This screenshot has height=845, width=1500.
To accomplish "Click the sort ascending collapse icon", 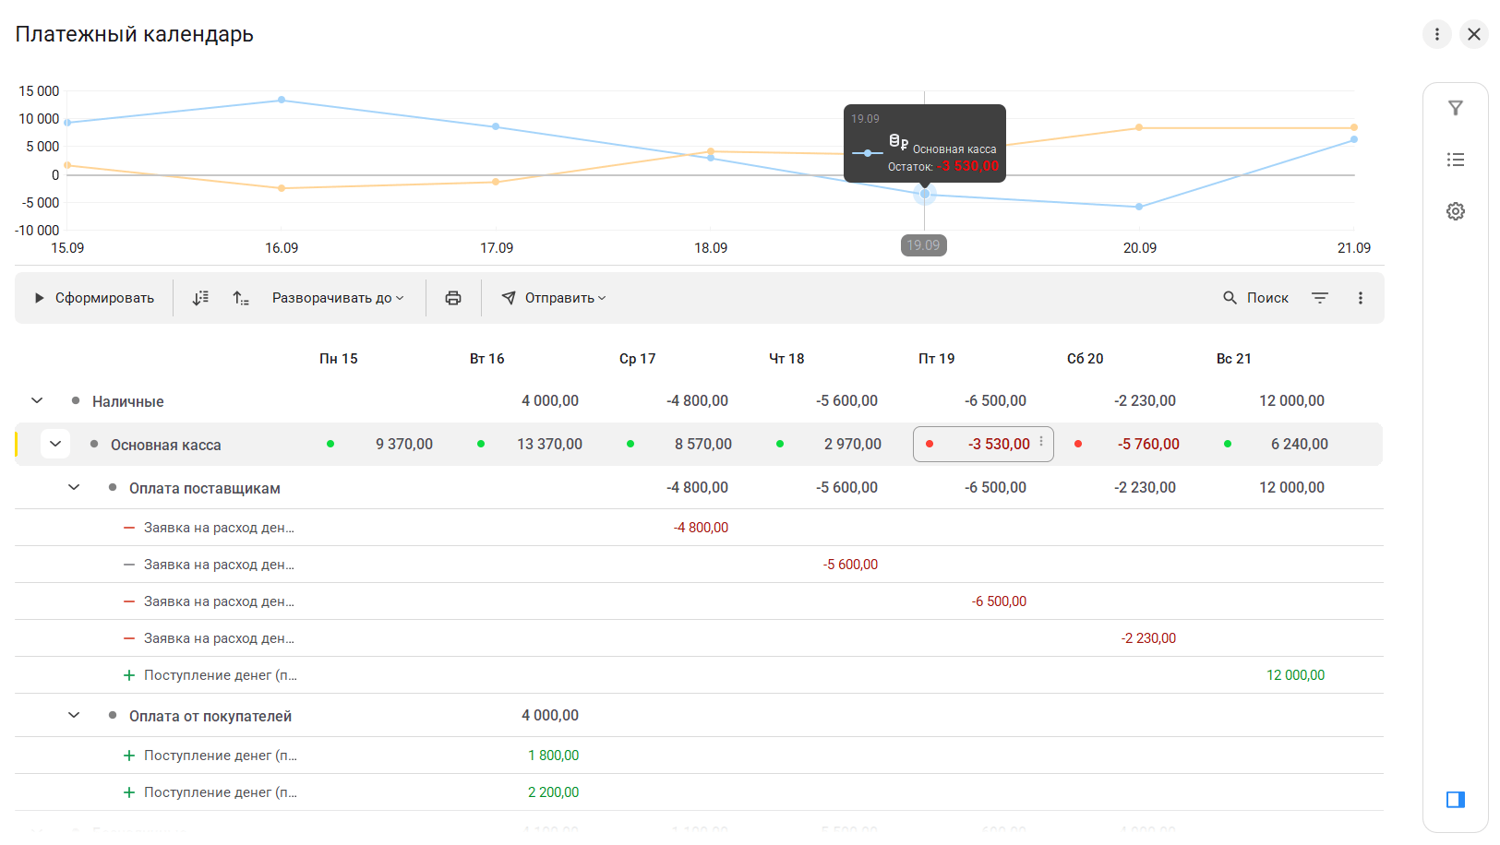I will [x=240, y=298].
